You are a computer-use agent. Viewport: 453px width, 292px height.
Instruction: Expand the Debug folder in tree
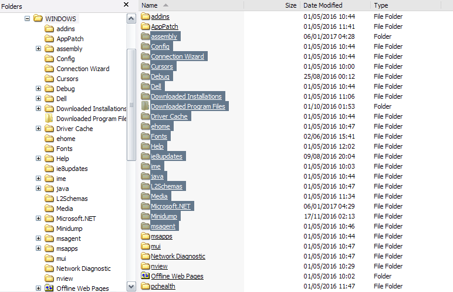point(38,88)
